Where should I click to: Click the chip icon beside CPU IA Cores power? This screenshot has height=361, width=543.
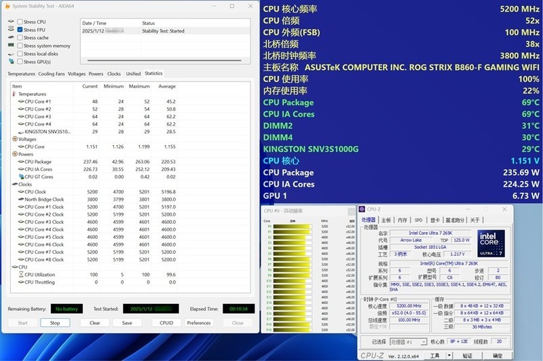coord(21,169)
